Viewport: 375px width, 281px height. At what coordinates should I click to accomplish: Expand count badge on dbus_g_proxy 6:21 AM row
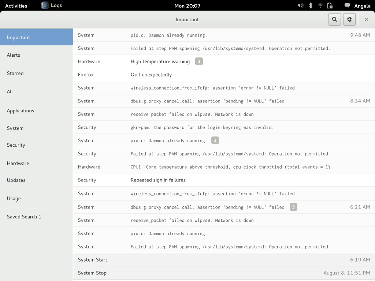pos(293,207)
